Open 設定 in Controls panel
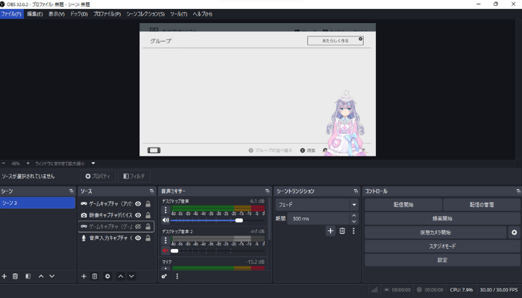This screenshot has width=522, height=298. pos(442,260)
